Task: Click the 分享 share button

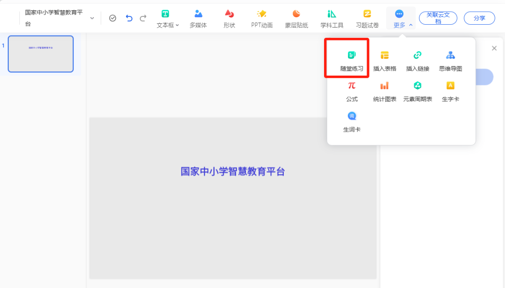Action: [479, 17]
